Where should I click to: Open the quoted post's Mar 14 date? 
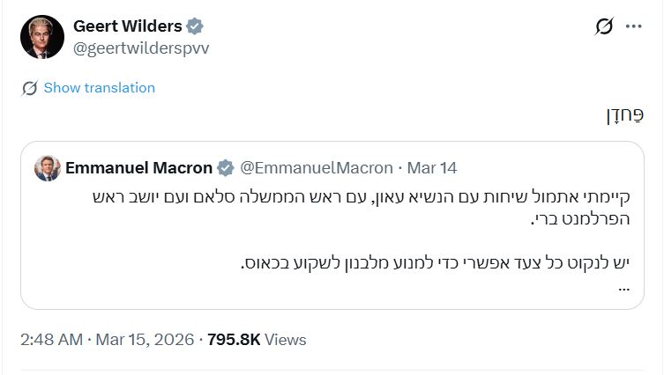[431, 167]
